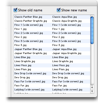
Task: Select new name Flow 2 (wide screen).jpg
Action: [66, 33]
